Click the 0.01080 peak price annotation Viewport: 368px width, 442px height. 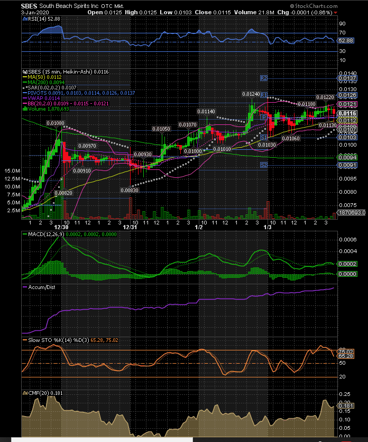pos(56,123)
